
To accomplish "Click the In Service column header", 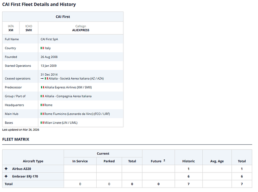I will (x=80, y=161).
